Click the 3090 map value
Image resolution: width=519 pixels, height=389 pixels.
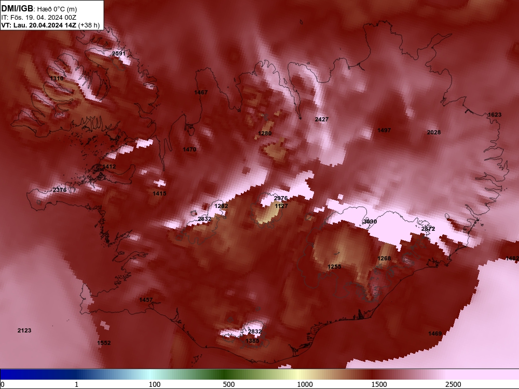[x=370, y=221]
